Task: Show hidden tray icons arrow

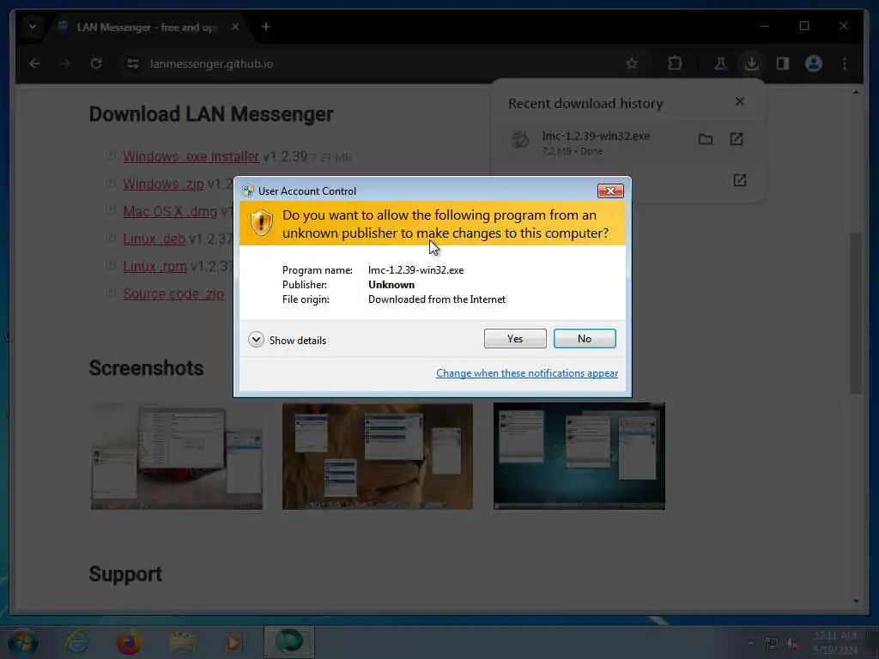Action: click(750, 643)
